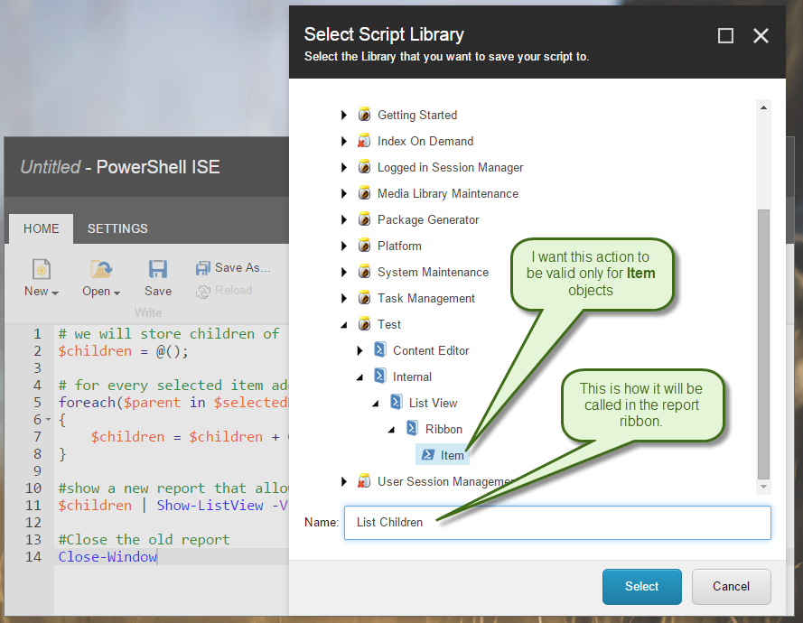Viewport: 803px width, 623px height.
Task: Click the Media Library Maintenance module icon
Action: click(364, 194)
